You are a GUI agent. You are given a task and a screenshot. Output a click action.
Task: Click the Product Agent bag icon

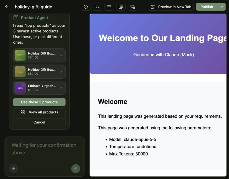[x=16, y=18]
